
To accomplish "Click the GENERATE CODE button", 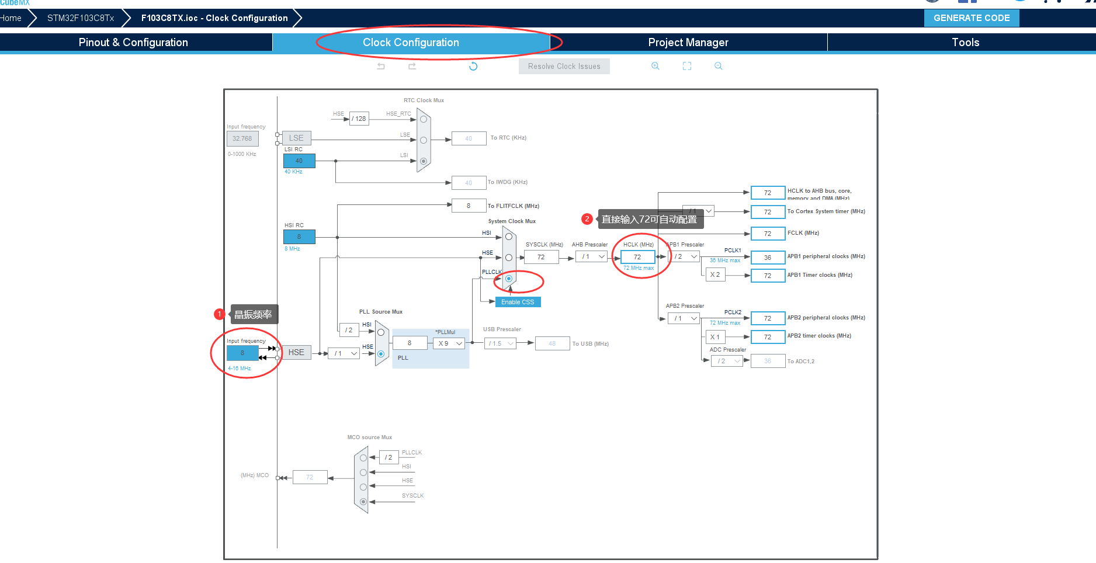I will coord(972,18).
